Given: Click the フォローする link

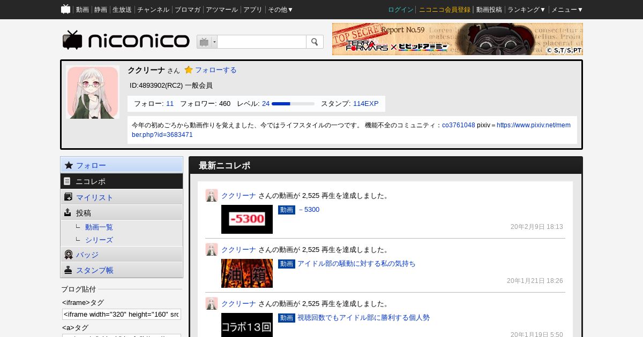Looking at the screenshot, I should 215,70.
